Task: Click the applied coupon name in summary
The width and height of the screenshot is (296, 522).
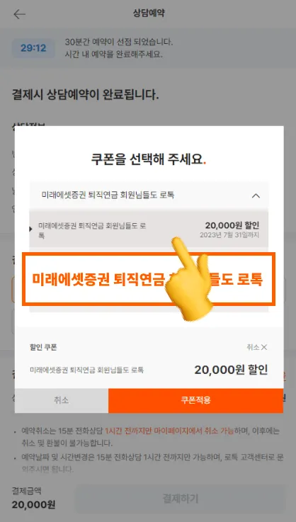Action: tap(86, 370)
